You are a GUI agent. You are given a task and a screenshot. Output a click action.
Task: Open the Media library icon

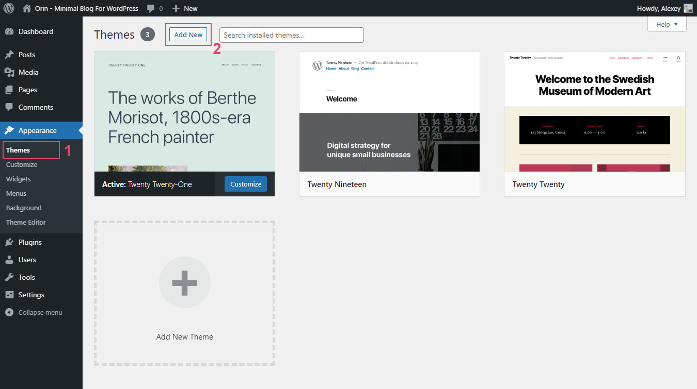[11, 72]
